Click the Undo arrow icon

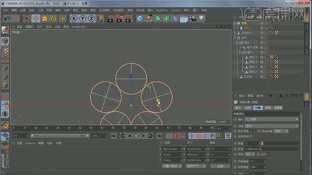click(7, 18)
